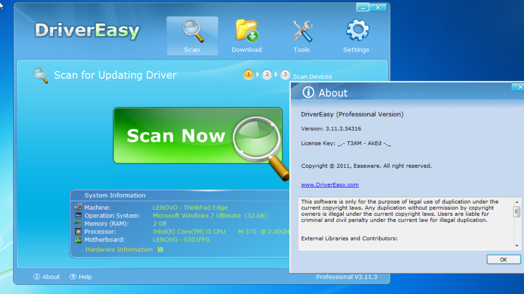Select step 3 indicator circle

(x=285, y=75)
